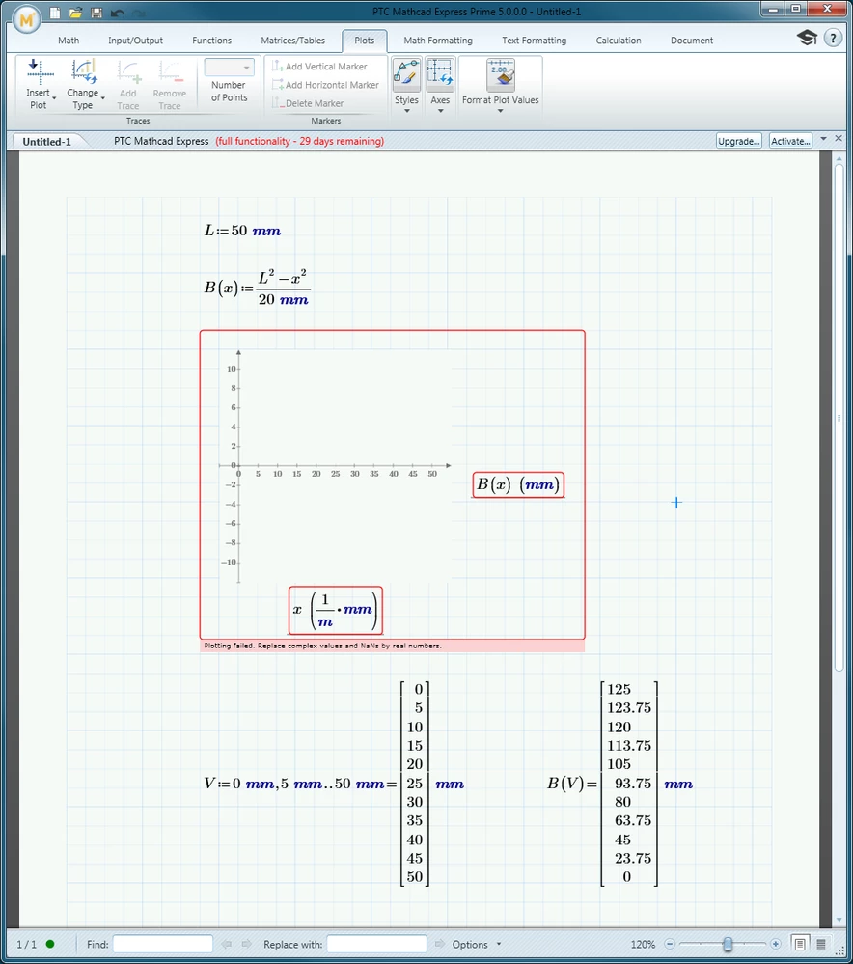Zoom in with the plus button

click(x=776, y=944)
